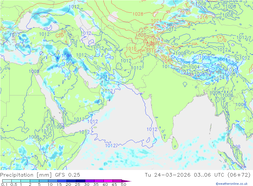Image resolution: width=253 pixels, height=186 pixels.
Task: Click the legend arrow tip beyond 50
Action: (126, 181)
